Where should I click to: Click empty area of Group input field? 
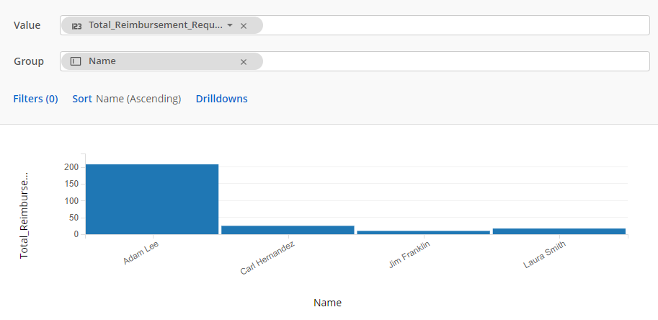454,61
